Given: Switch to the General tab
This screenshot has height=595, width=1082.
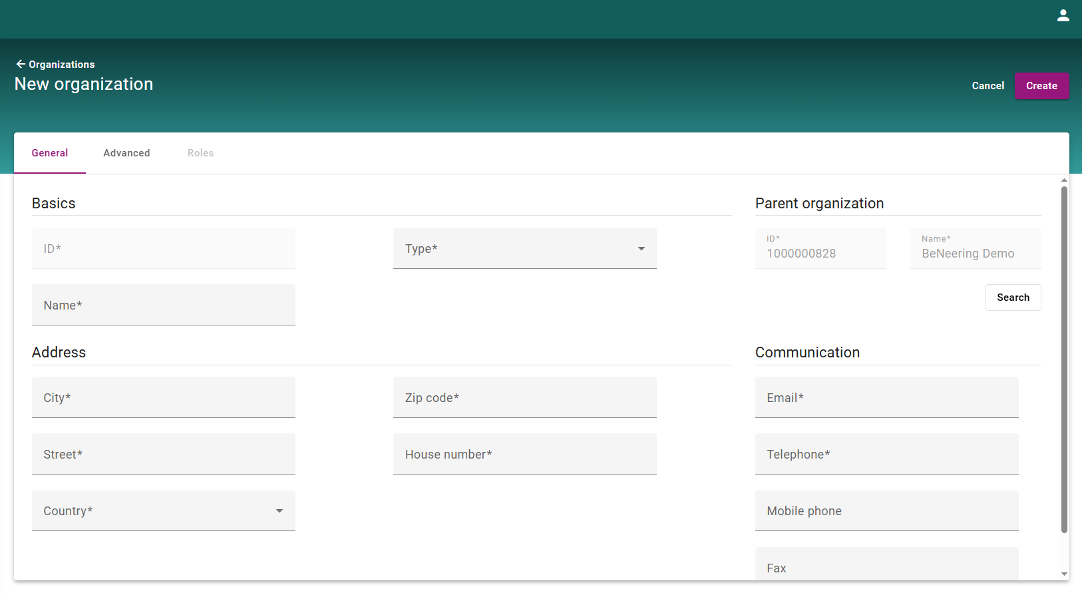Looking at the screenshot, I should point(50,153).
